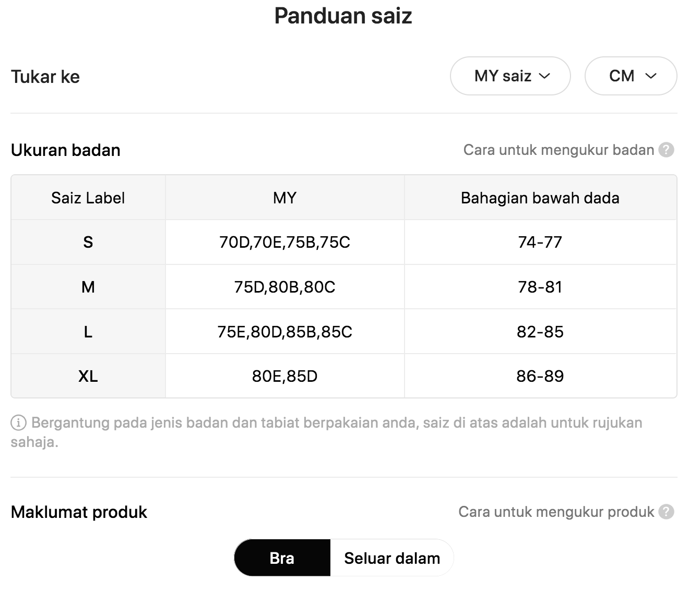The height and width of the screenshot is (605, 689).
Task: Open the CM unit dropdown
Action: point(631,76)
